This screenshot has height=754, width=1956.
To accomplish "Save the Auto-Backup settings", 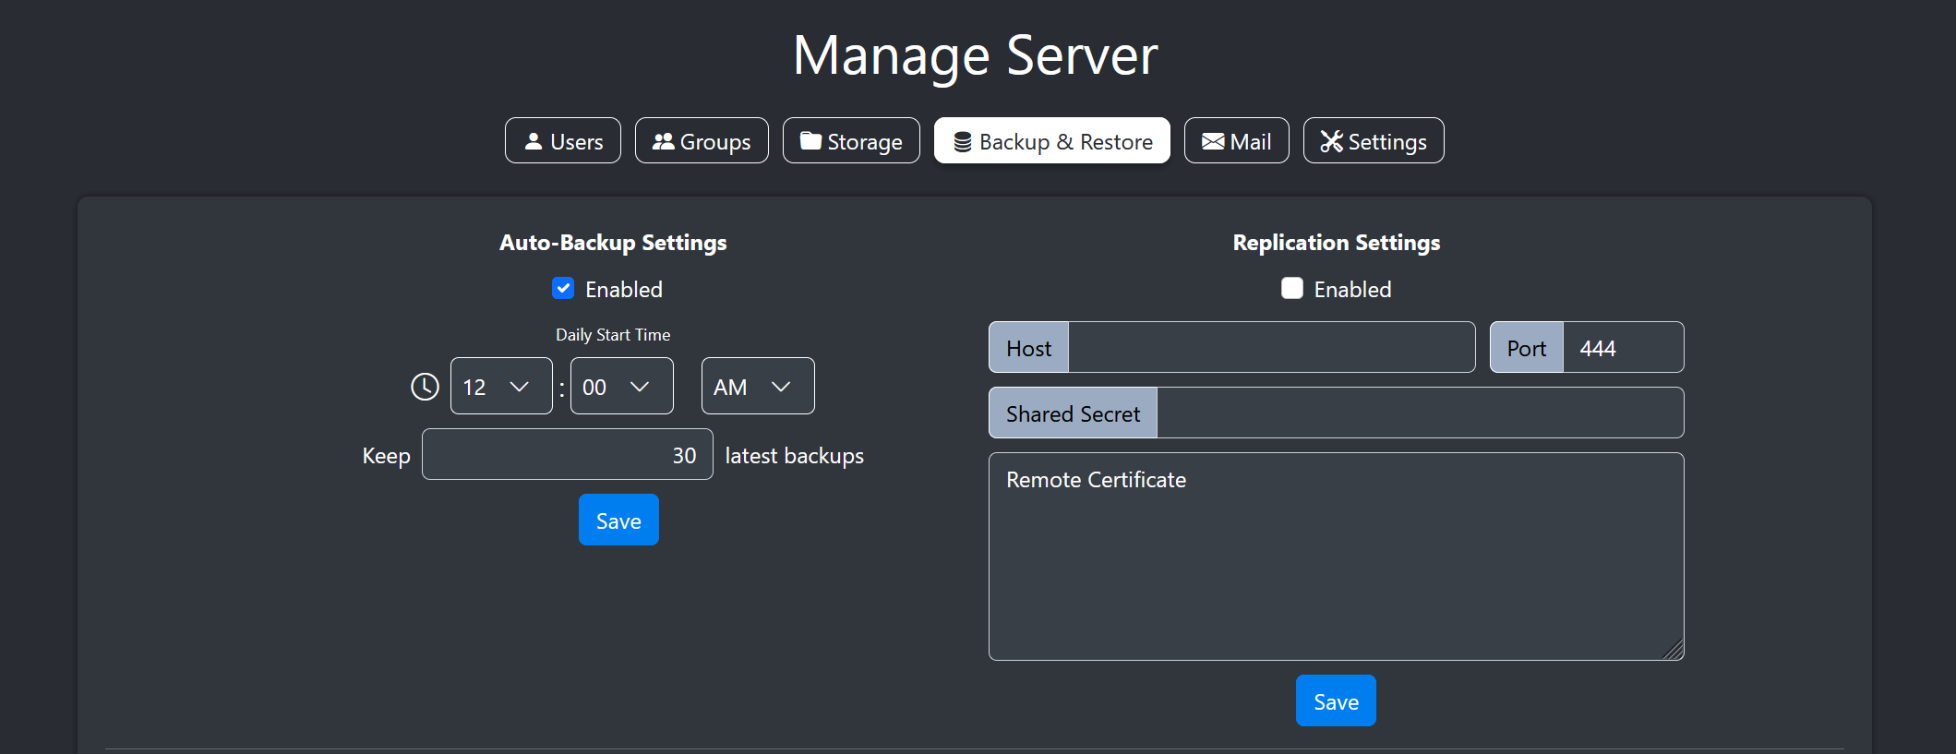I will tap(618, 520).
